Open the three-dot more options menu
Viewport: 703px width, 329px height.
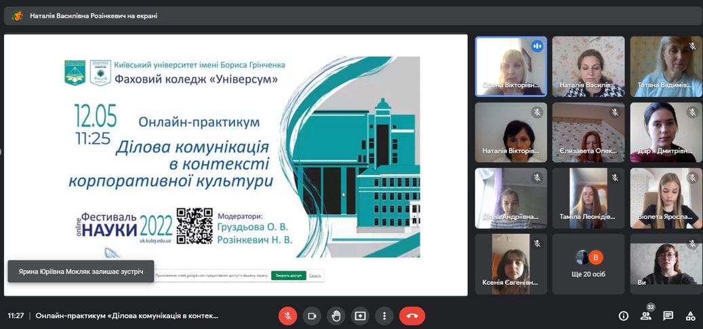[x=384, y=316]
